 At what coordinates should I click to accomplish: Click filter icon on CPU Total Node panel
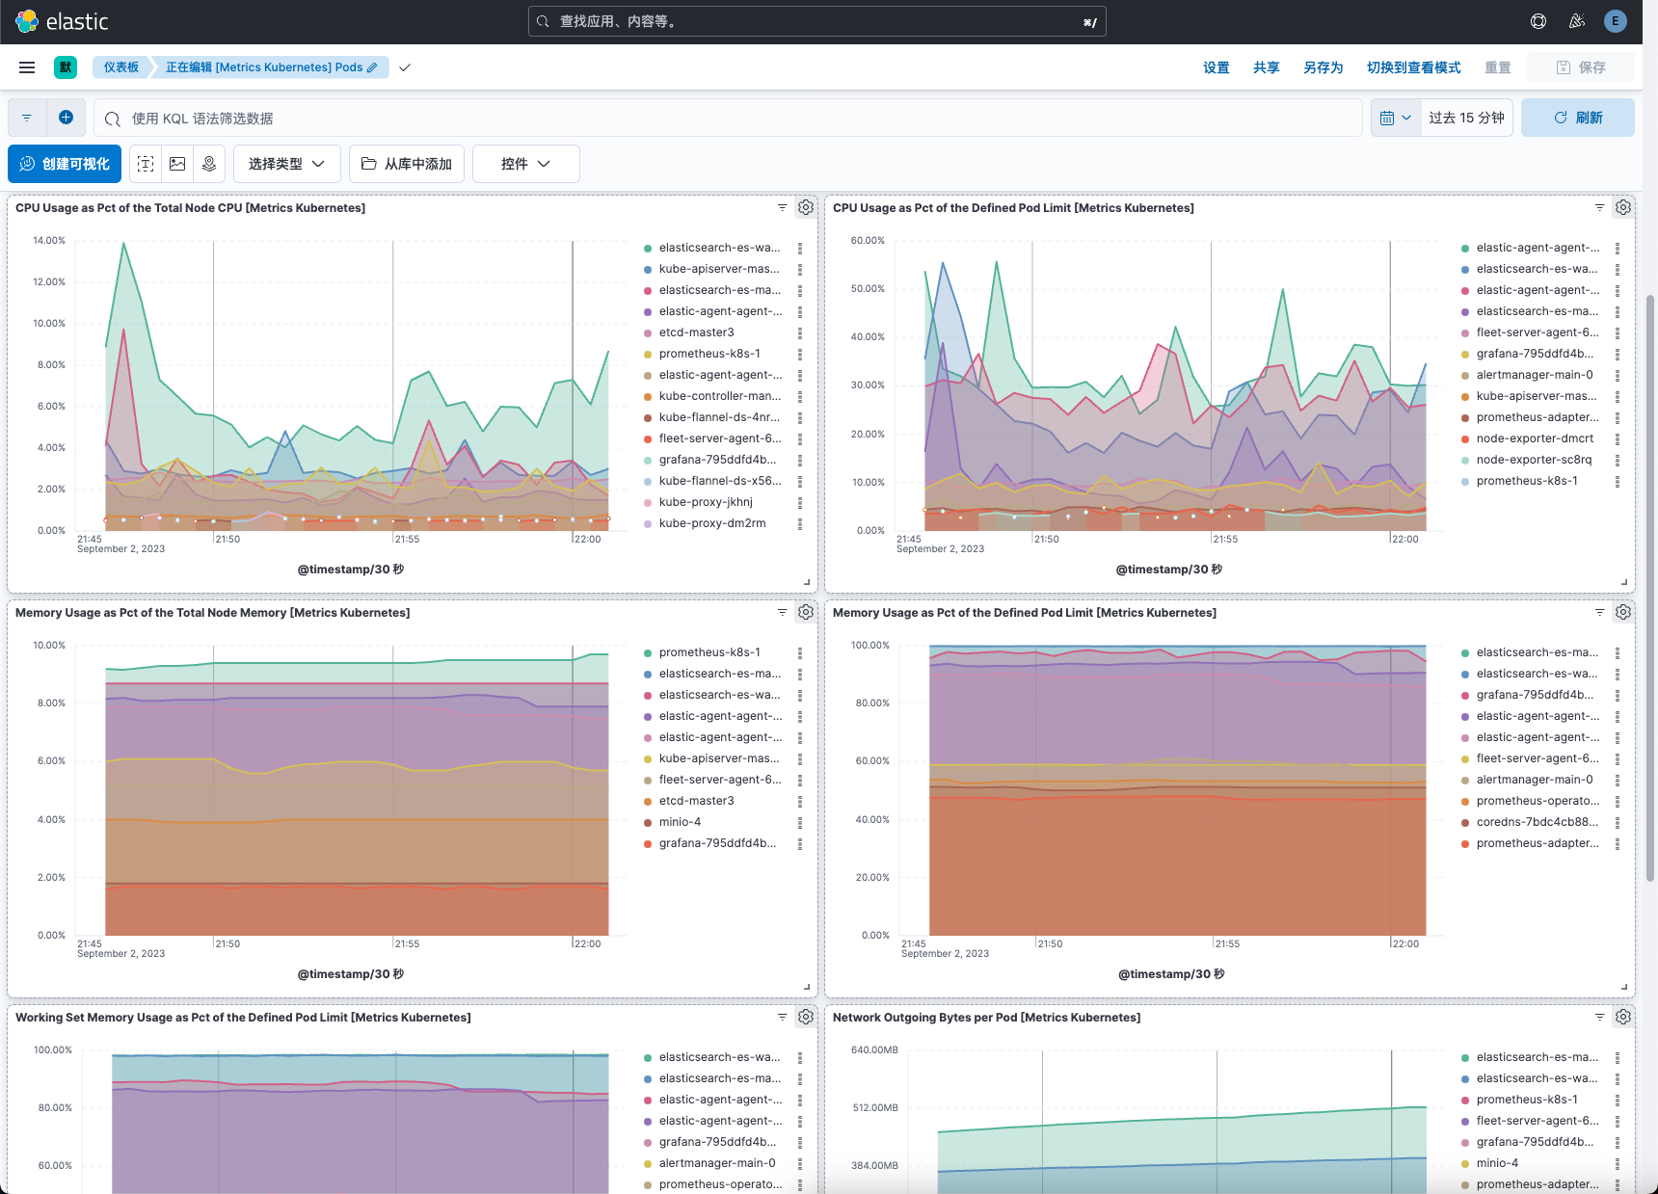[x=783, y=207]
